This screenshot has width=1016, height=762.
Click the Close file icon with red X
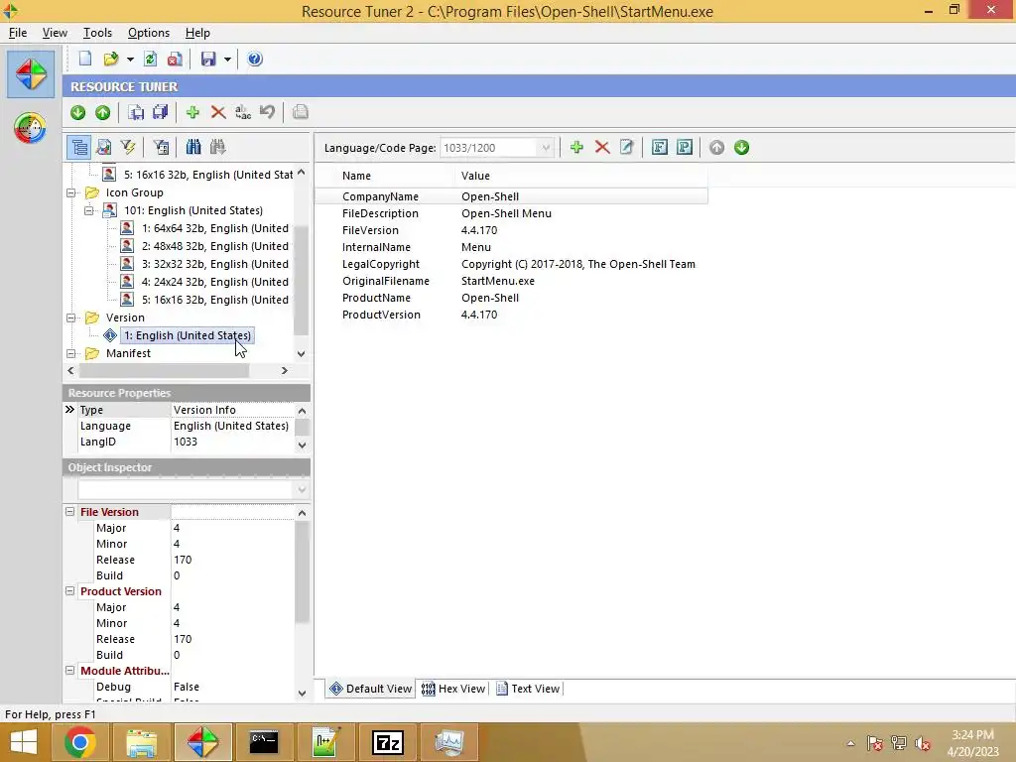coord(175,59)
